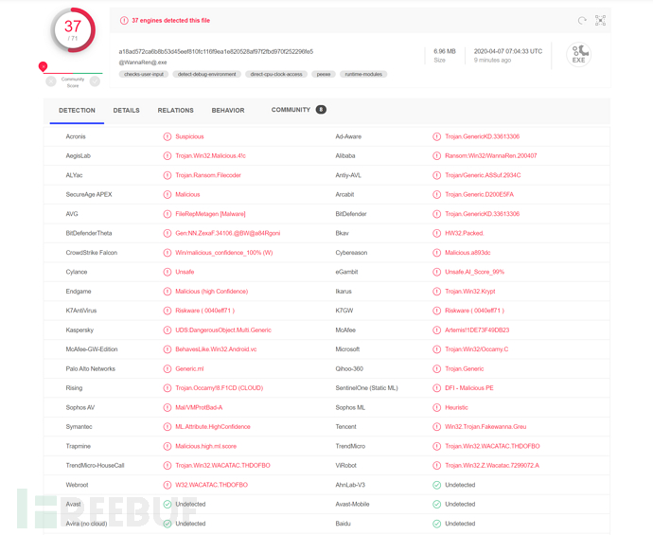The width and height of the screenshot is (653, 535).
Task: Click the Endgame engine name
Action: 79,292
